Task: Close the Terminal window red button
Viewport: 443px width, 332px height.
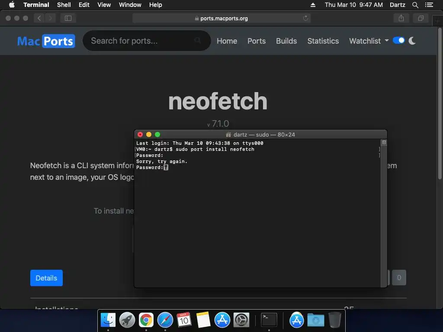Action: [x=140, y=135]
